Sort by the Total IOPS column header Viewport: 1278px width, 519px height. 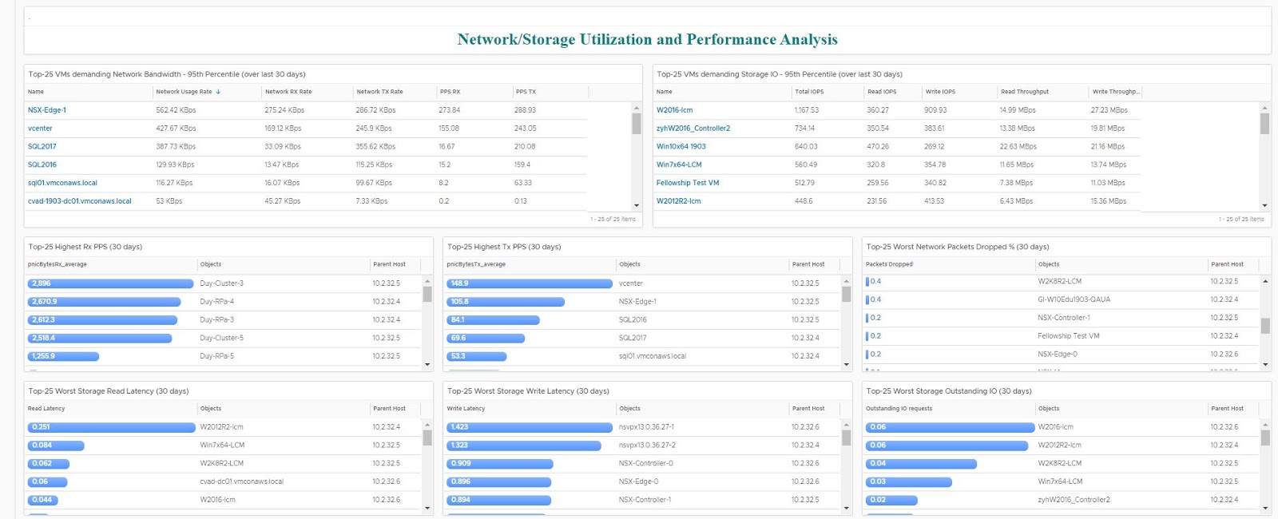[808, 92]
